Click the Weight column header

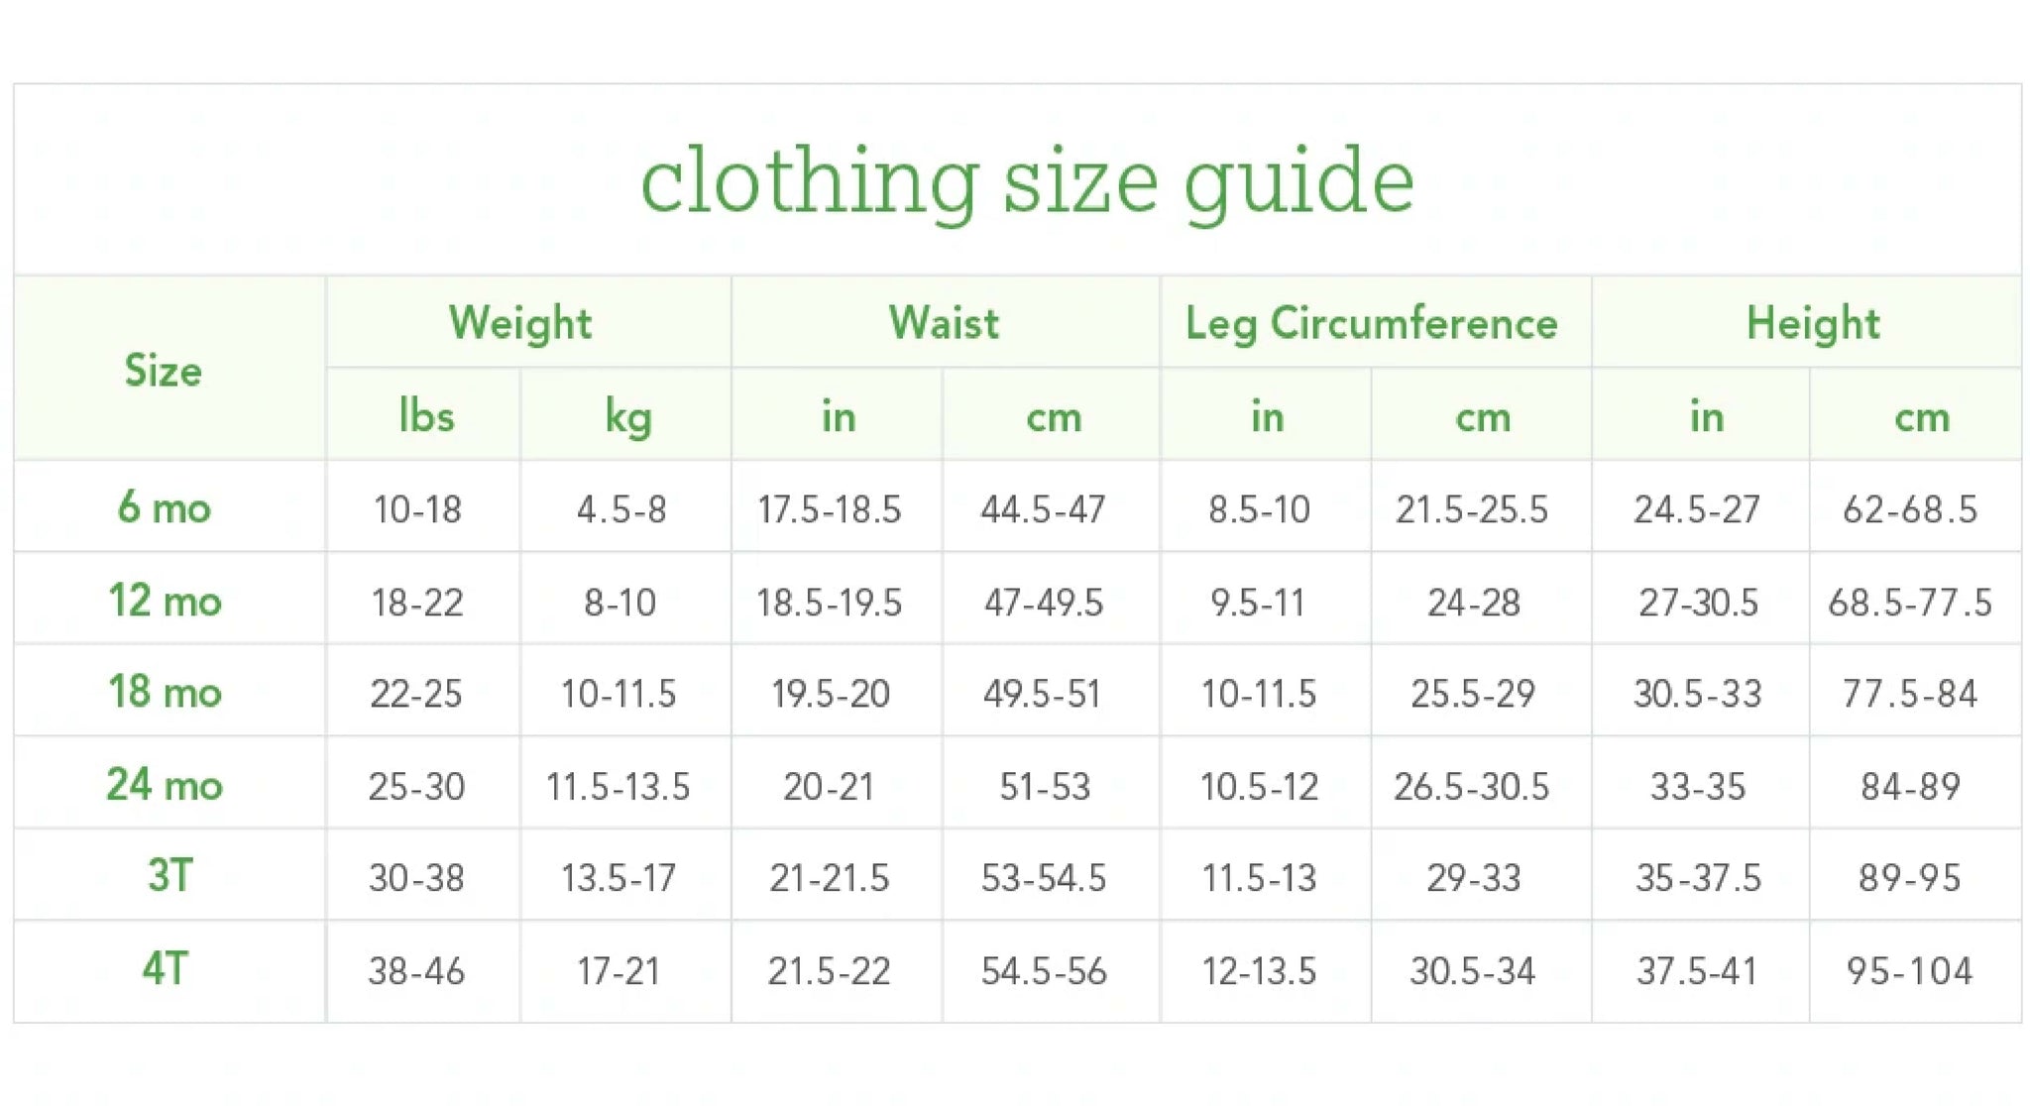coord(520,323)
